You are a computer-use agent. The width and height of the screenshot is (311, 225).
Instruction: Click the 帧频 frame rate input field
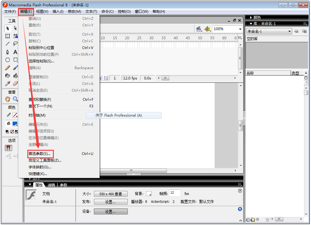175,193
